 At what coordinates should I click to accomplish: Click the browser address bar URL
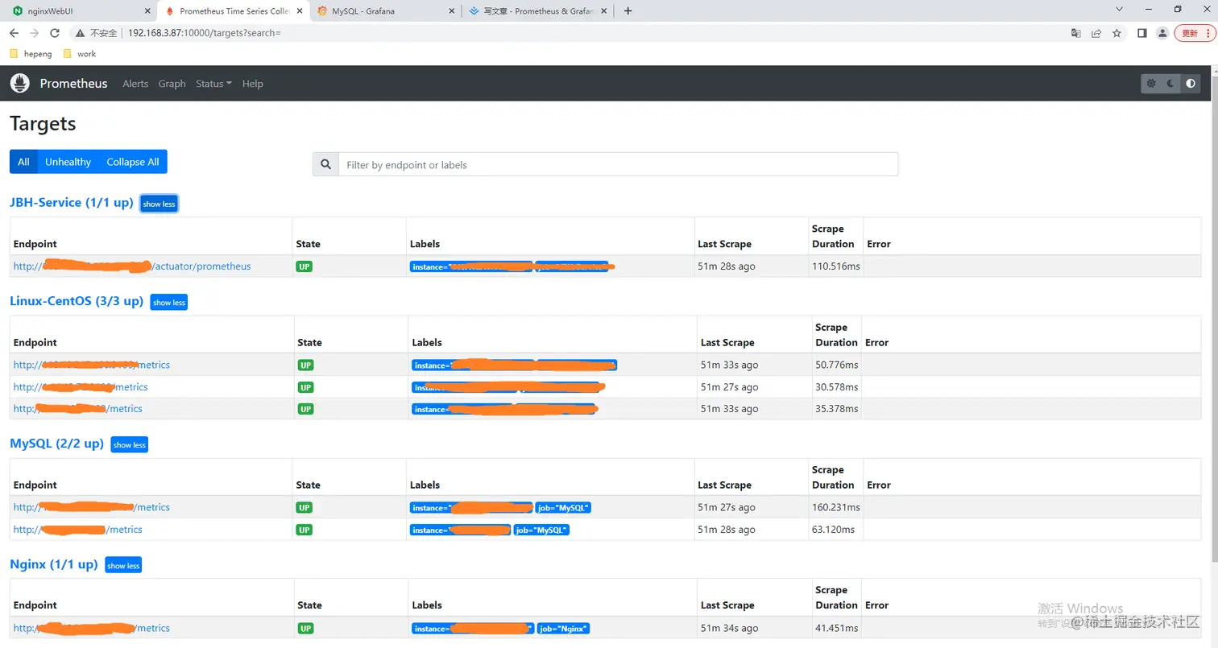[x=204, y=33]
